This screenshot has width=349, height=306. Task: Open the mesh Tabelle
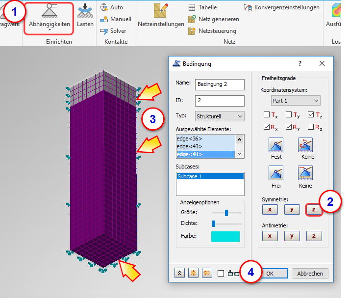click(202, 7)
